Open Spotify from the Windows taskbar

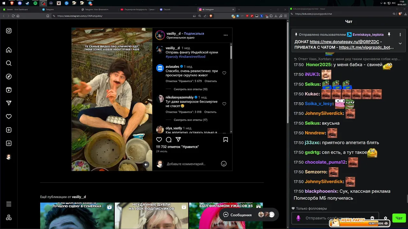[x=35, y=3]
